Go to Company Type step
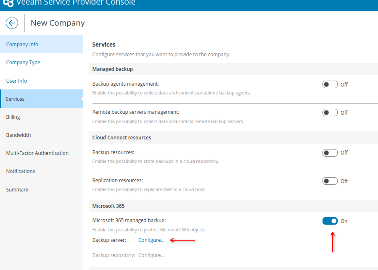 click(x=23, y=63)
